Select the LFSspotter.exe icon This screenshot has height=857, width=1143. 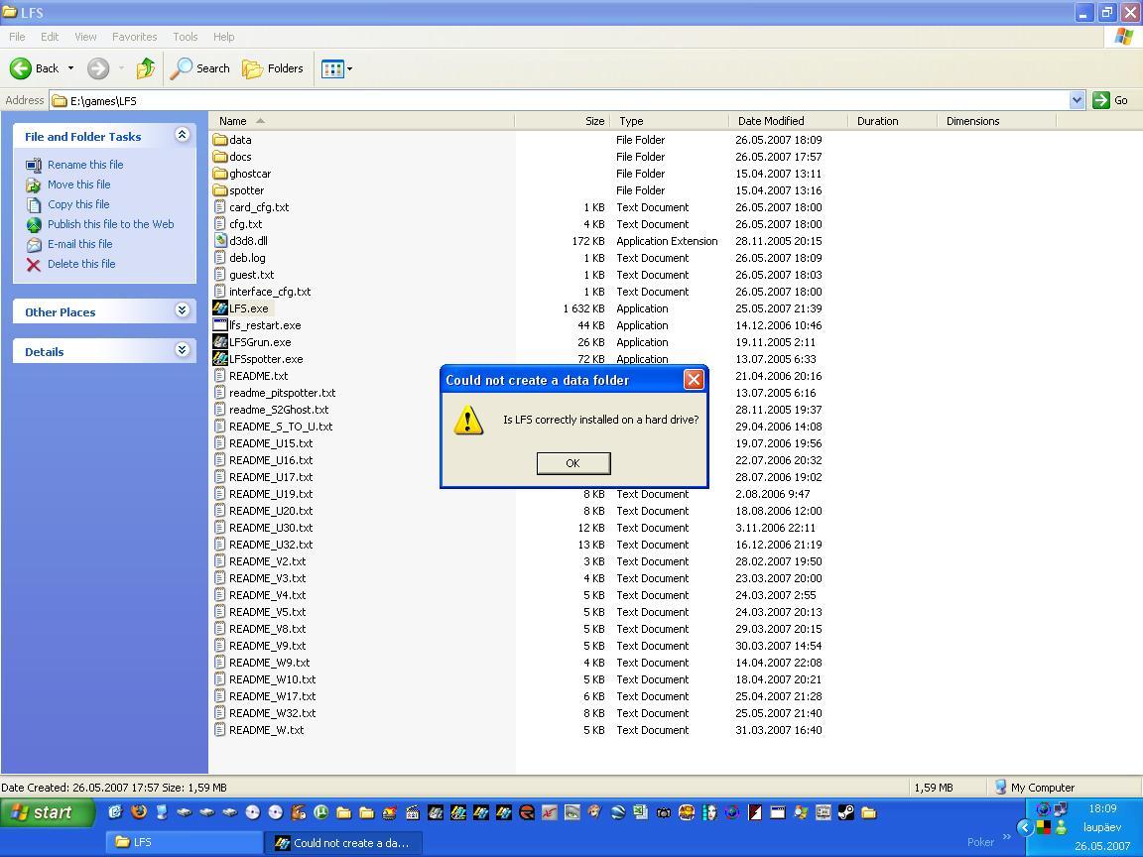point(220,358)
